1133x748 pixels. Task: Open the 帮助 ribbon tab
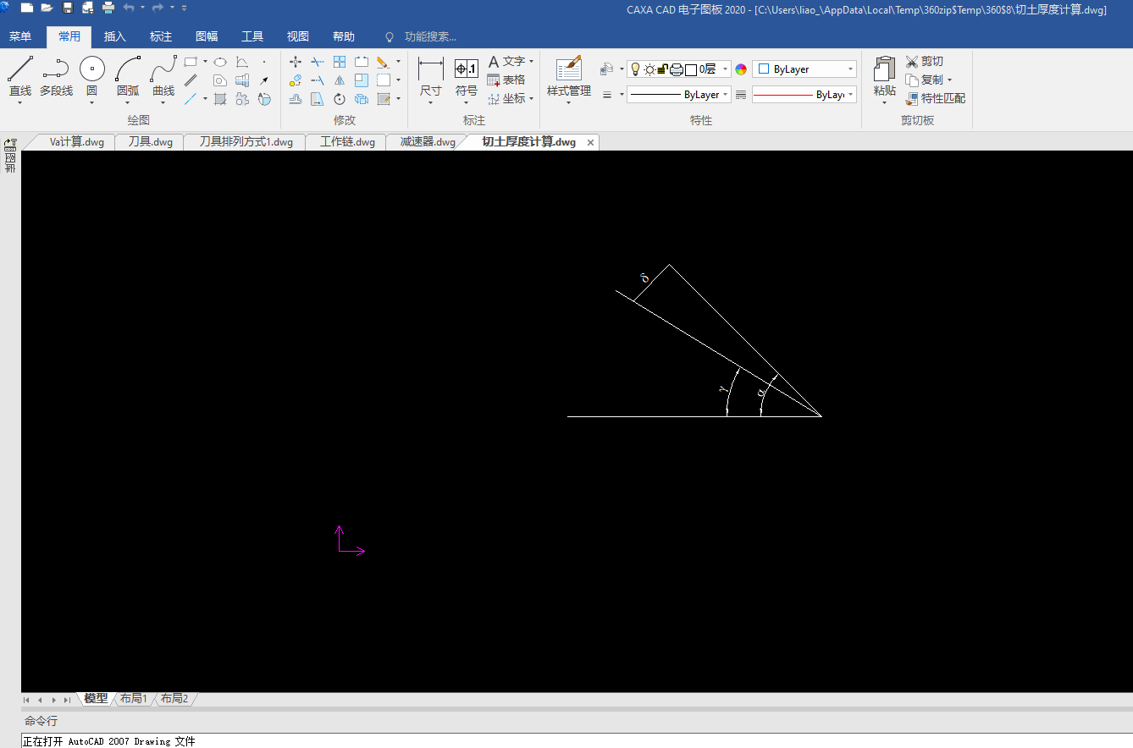[344, 36]
